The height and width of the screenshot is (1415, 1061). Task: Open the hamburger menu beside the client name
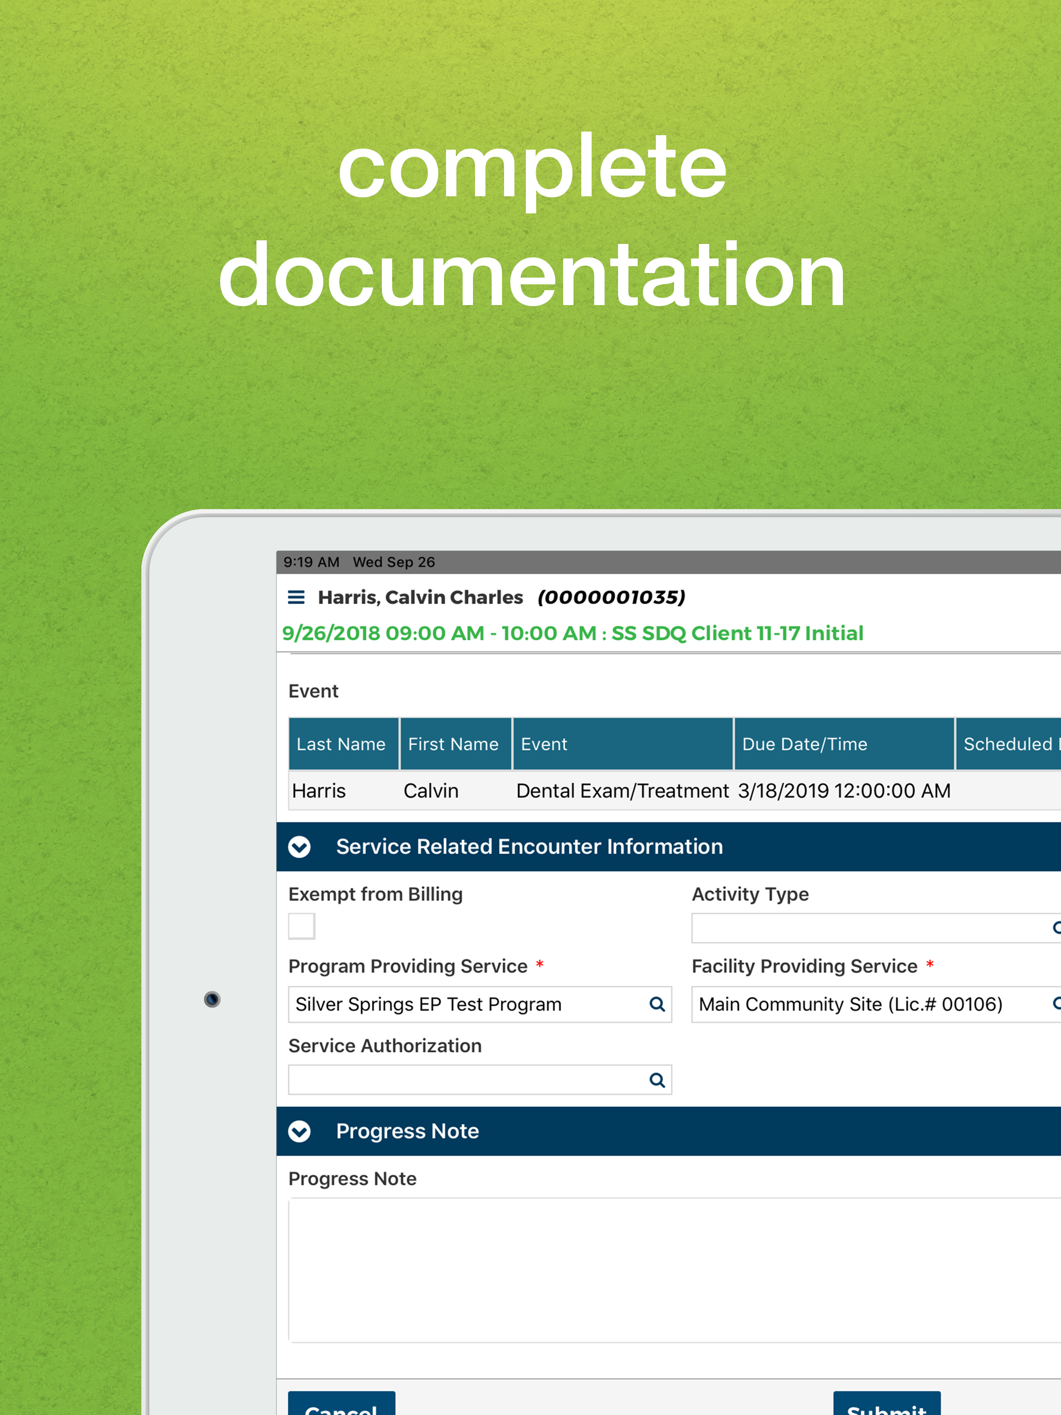pyautogui.click(x=296, y=597)
